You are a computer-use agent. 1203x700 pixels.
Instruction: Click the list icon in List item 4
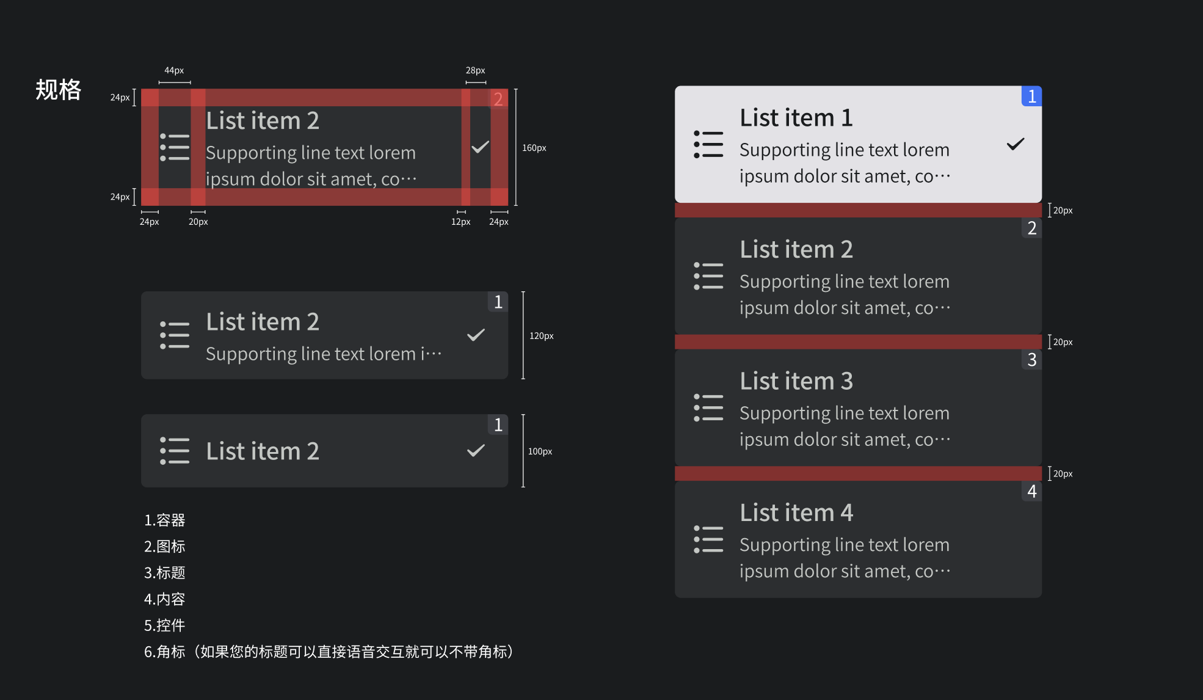click(x=708, y=539)
